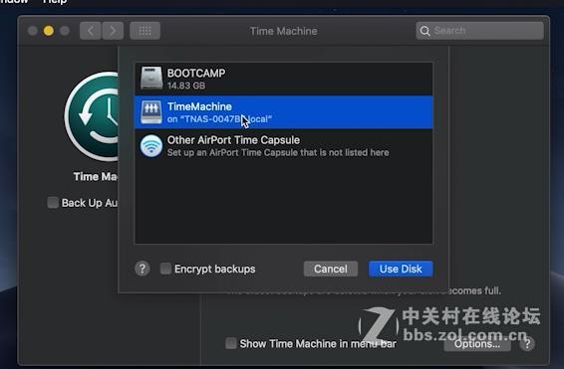The width and height of the screenshot is (564, 369).
Task: Open help beside the Options button
Action: (x=527, y=344)
